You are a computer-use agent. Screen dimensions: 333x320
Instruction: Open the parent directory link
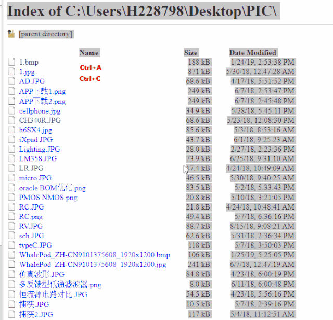(x=45, y=34)
